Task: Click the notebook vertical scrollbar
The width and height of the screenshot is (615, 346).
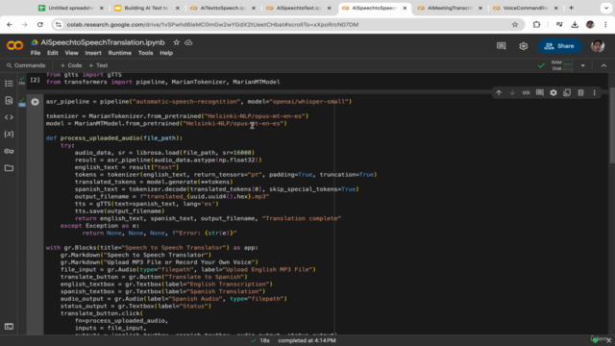Action: pyautogui.click(x=612, y=126)
